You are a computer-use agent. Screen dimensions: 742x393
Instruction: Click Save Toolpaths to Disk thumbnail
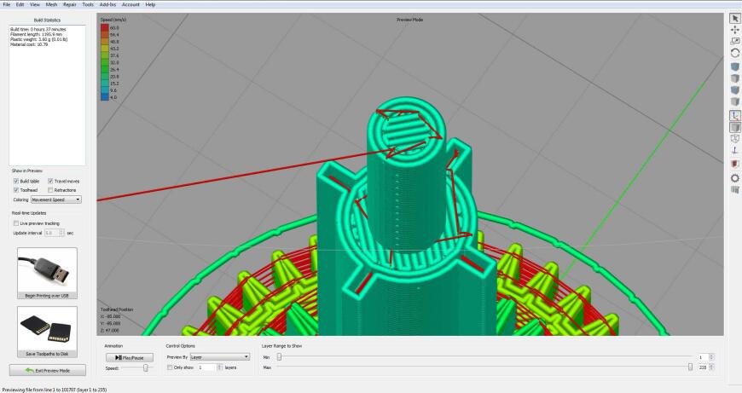(x=47, y=332)
